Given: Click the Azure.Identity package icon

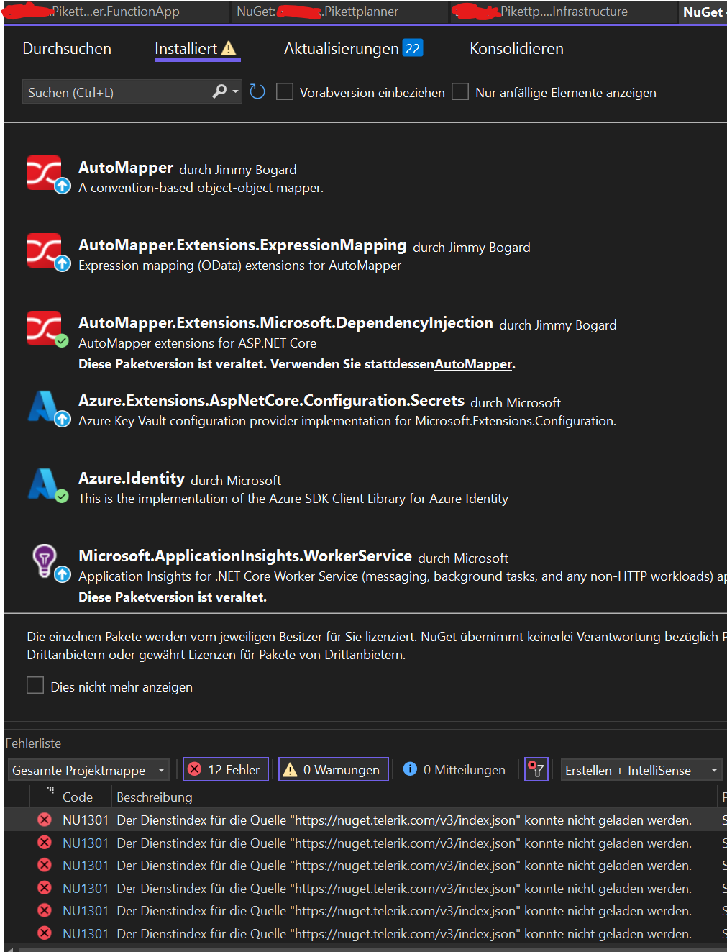Looking at the screenshot, I should [x=43, y=480].
